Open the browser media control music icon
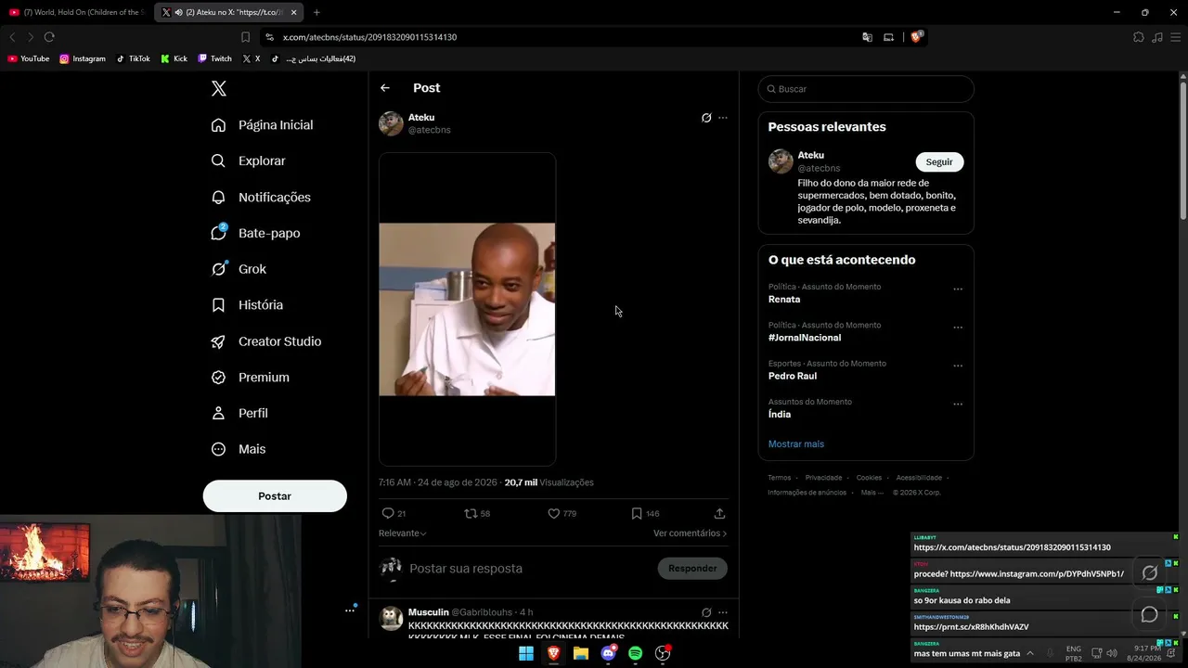1188x668 pixels. pyautogui.click(x=1156, y=37)
